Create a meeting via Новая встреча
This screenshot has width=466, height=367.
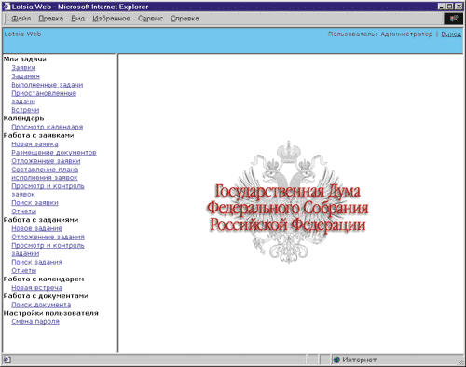click(37, 288)
